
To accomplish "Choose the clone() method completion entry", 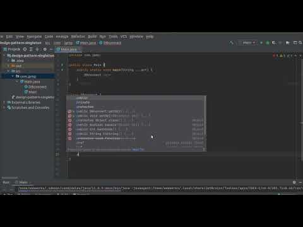I will [136, 120].
